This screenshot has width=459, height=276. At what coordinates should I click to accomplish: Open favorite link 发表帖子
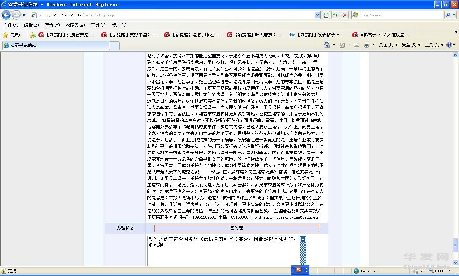318,35
